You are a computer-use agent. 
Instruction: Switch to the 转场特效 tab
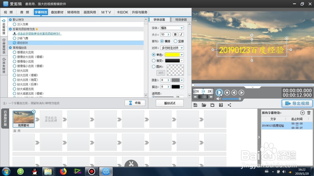click(73, 12)
